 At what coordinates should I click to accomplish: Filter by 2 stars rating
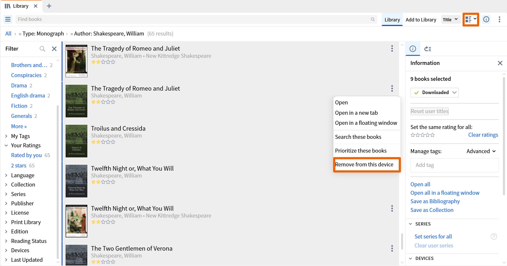click(19, 166)
